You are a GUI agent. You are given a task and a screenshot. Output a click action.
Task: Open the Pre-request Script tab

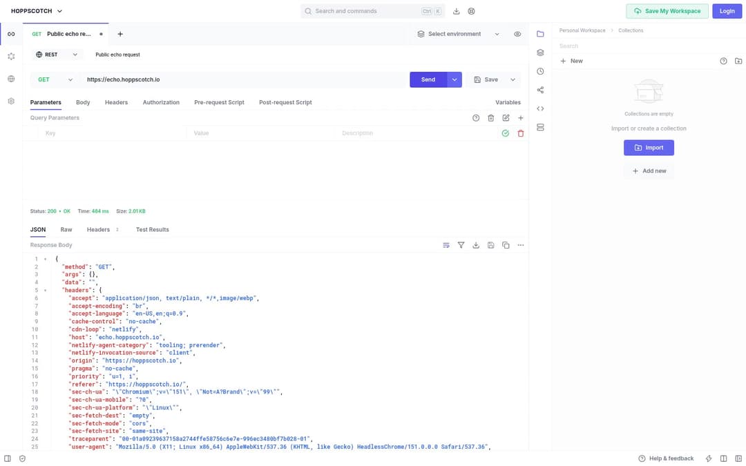(x=220, y=102)
